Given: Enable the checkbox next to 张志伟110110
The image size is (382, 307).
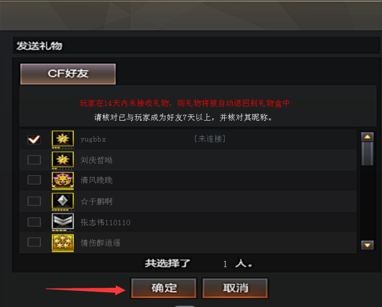Looking at the screenshot, I should pos(34,222).
